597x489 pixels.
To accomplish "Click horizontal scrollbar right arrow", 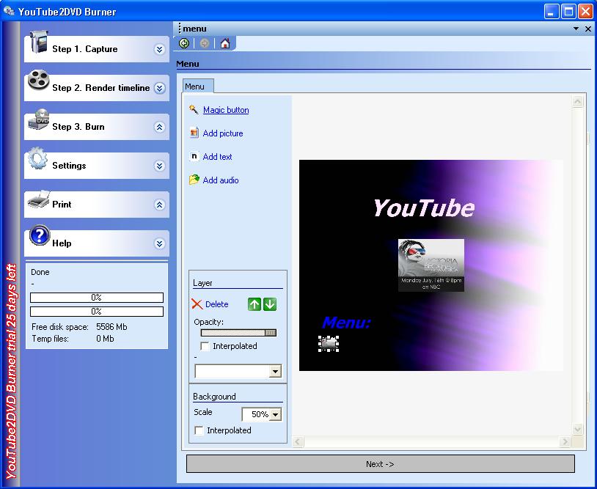I will pyautogui.click(x=565, y=441).
